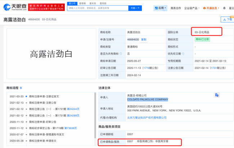Viewport: 234px width, 148px height.
Task: Click the trademark process list scrollbar
Action: coord(95,115)
